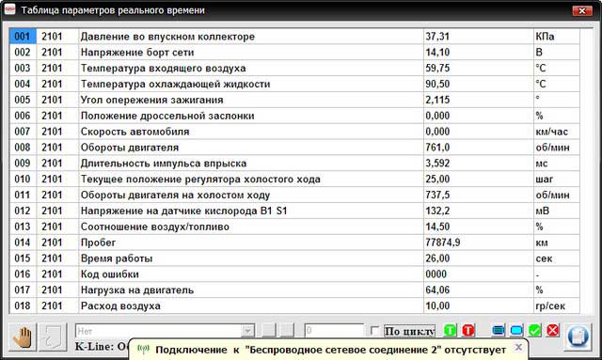Click value 37,31 in pressure row
The height and width of the screenshot is (360, 602).
479,37
